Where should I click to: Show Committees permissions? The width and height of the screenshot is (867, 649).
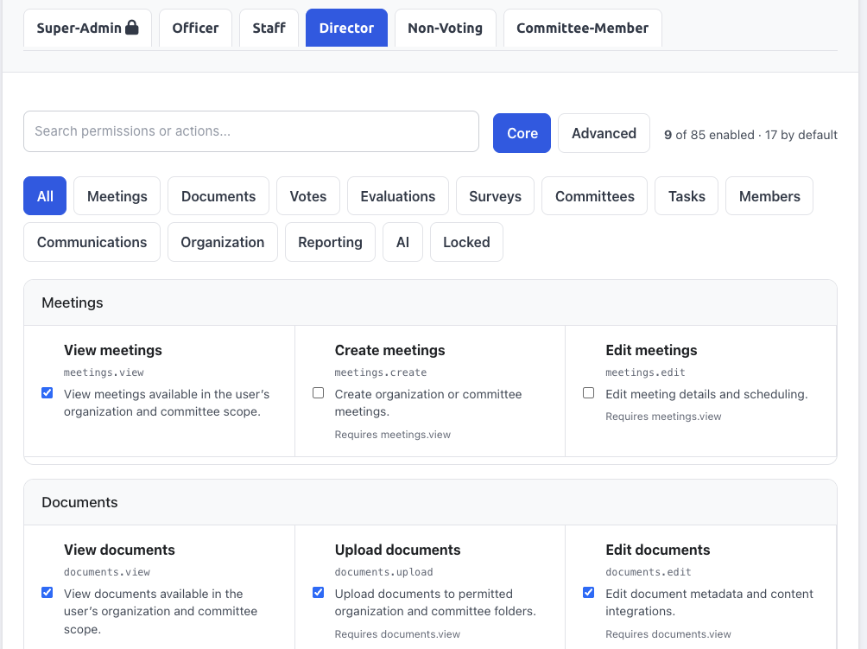pyautogui.click(x=594, y=196)
